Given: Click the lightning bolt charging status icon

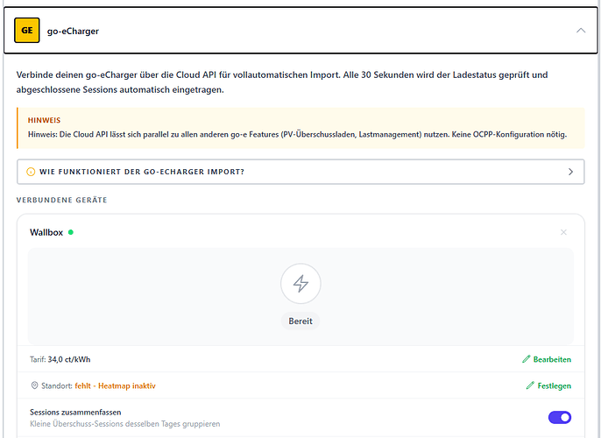Looking at the screenshot, I should tap(300, 284).
